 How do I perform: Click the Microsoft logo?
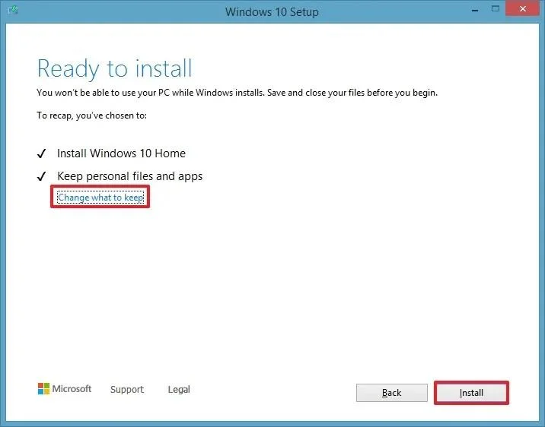[x=64, y=388]
